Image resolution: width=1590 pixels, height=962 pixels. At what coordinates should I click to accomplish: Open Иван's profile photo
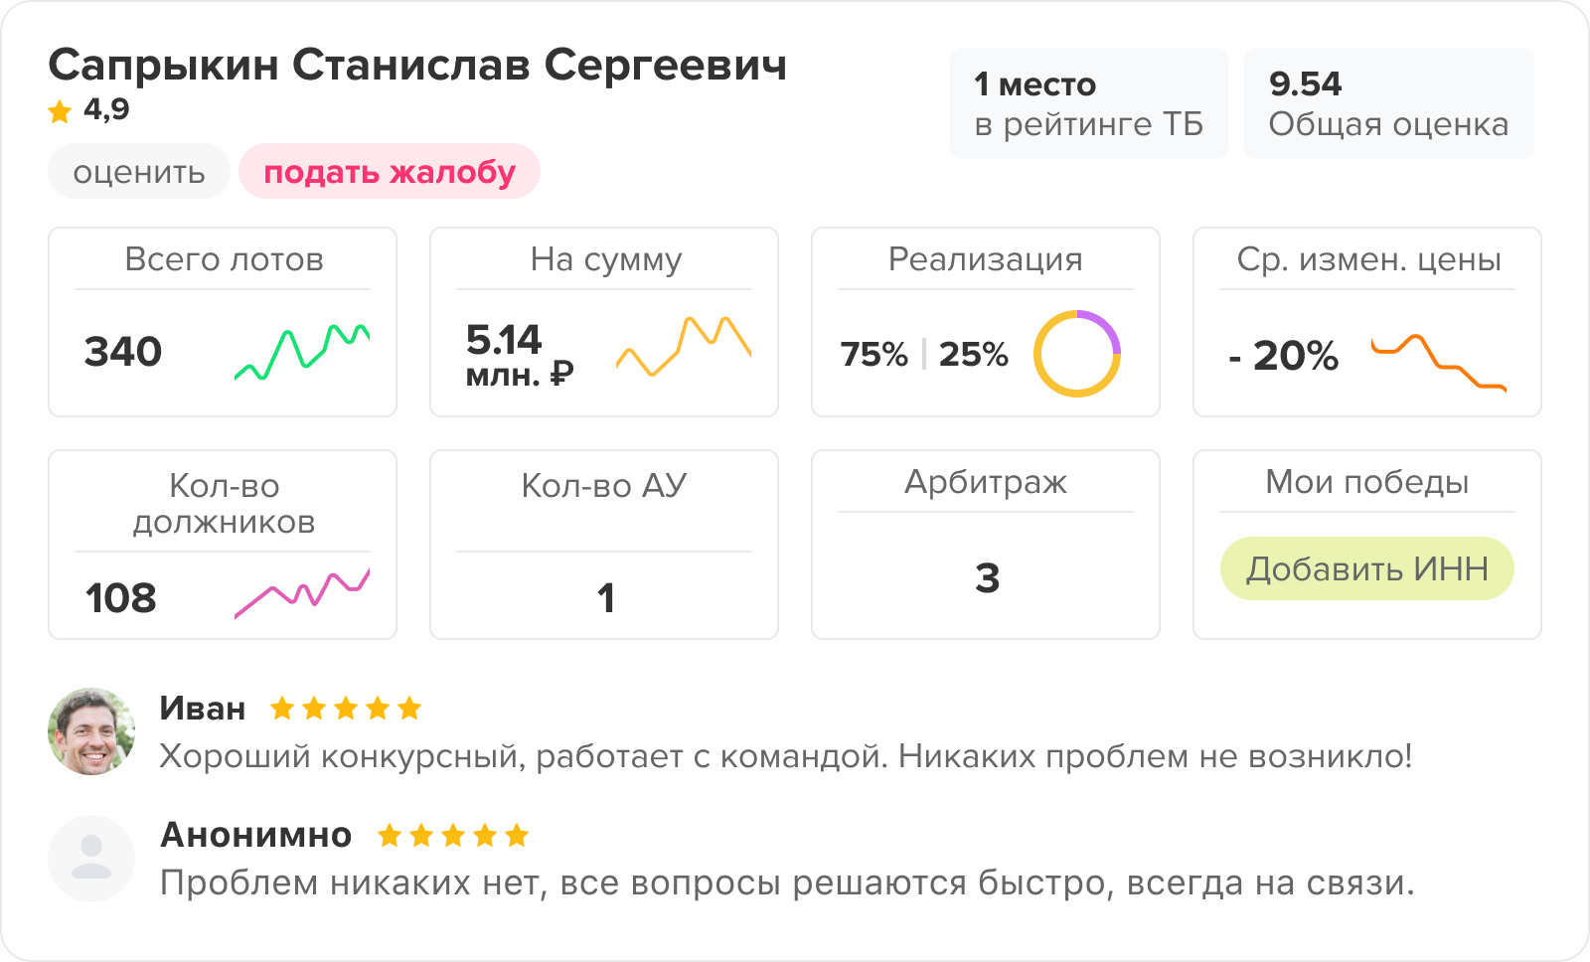click(x=91, y=731)
